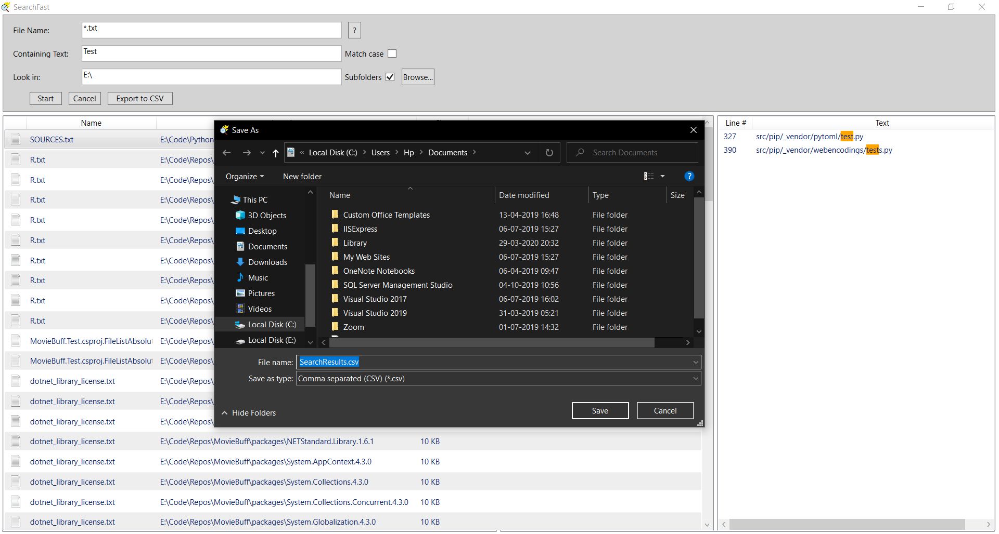Expand the Save as type dropdown

pyautogui.click(x=695, y=379)
